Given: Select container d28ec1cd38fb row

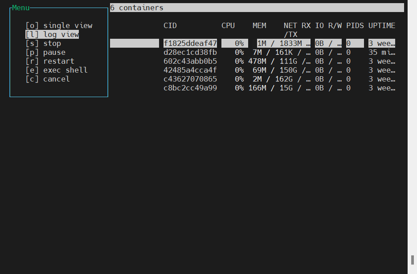Looking at the screenshot, I should [190, 53].
